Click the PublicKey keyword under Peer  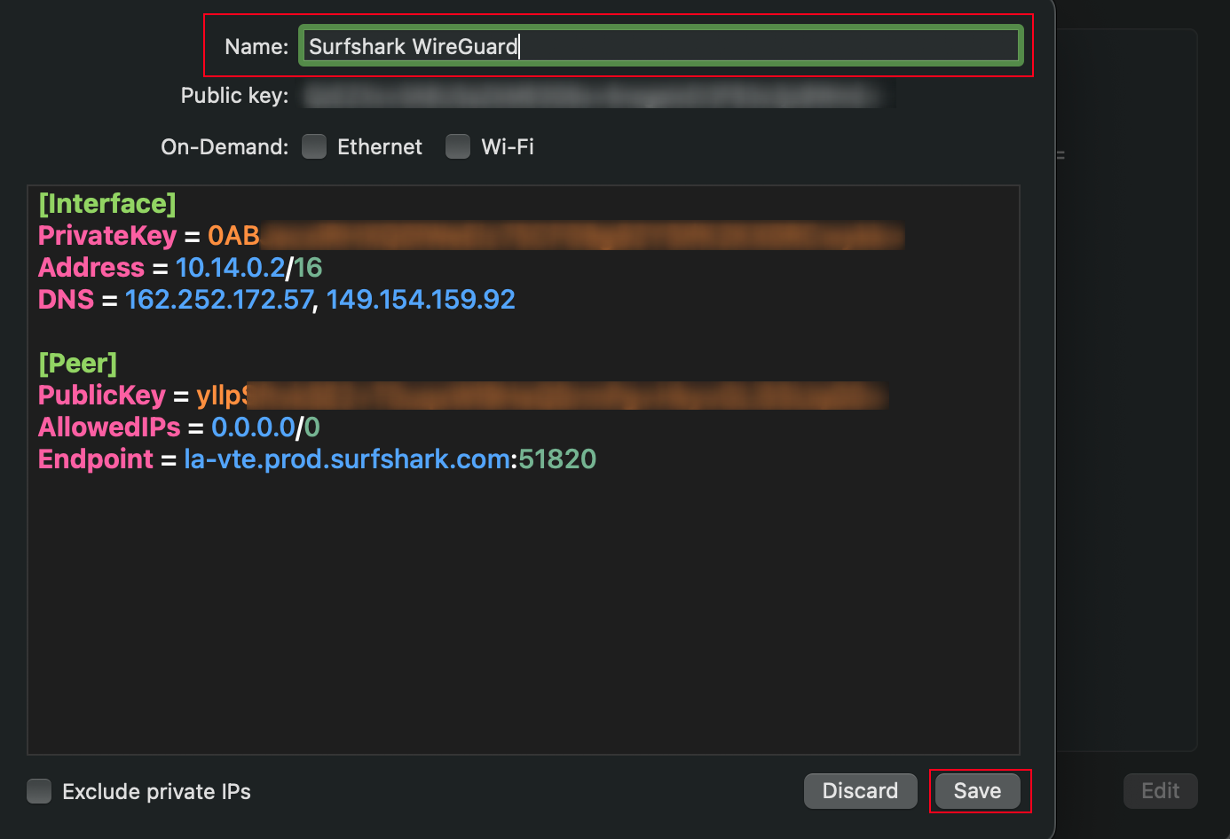click(102, 396)
